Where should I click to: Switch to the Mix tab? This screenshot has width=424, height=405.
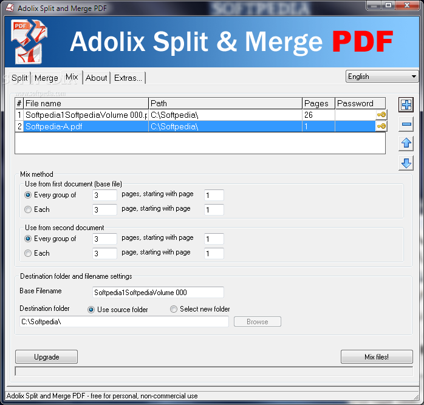72,77
